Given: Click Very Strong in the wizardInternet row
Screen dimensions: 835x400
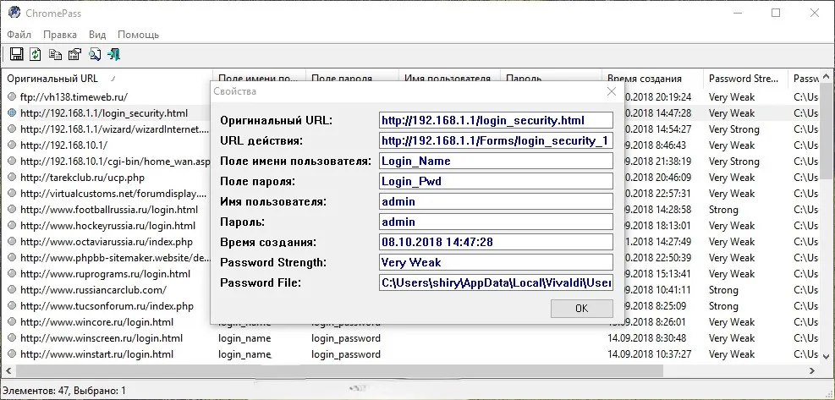Looking at the screenshot, I should (x=733, y=129).
